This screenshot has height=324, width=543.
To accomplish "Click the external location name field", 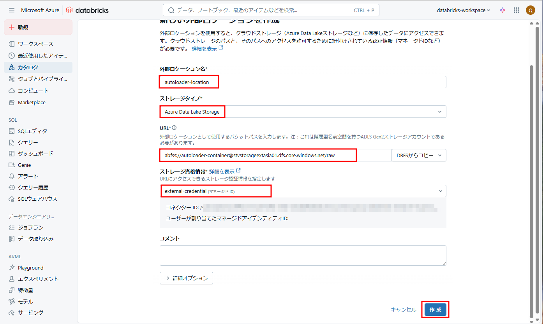I will point(303,82).
